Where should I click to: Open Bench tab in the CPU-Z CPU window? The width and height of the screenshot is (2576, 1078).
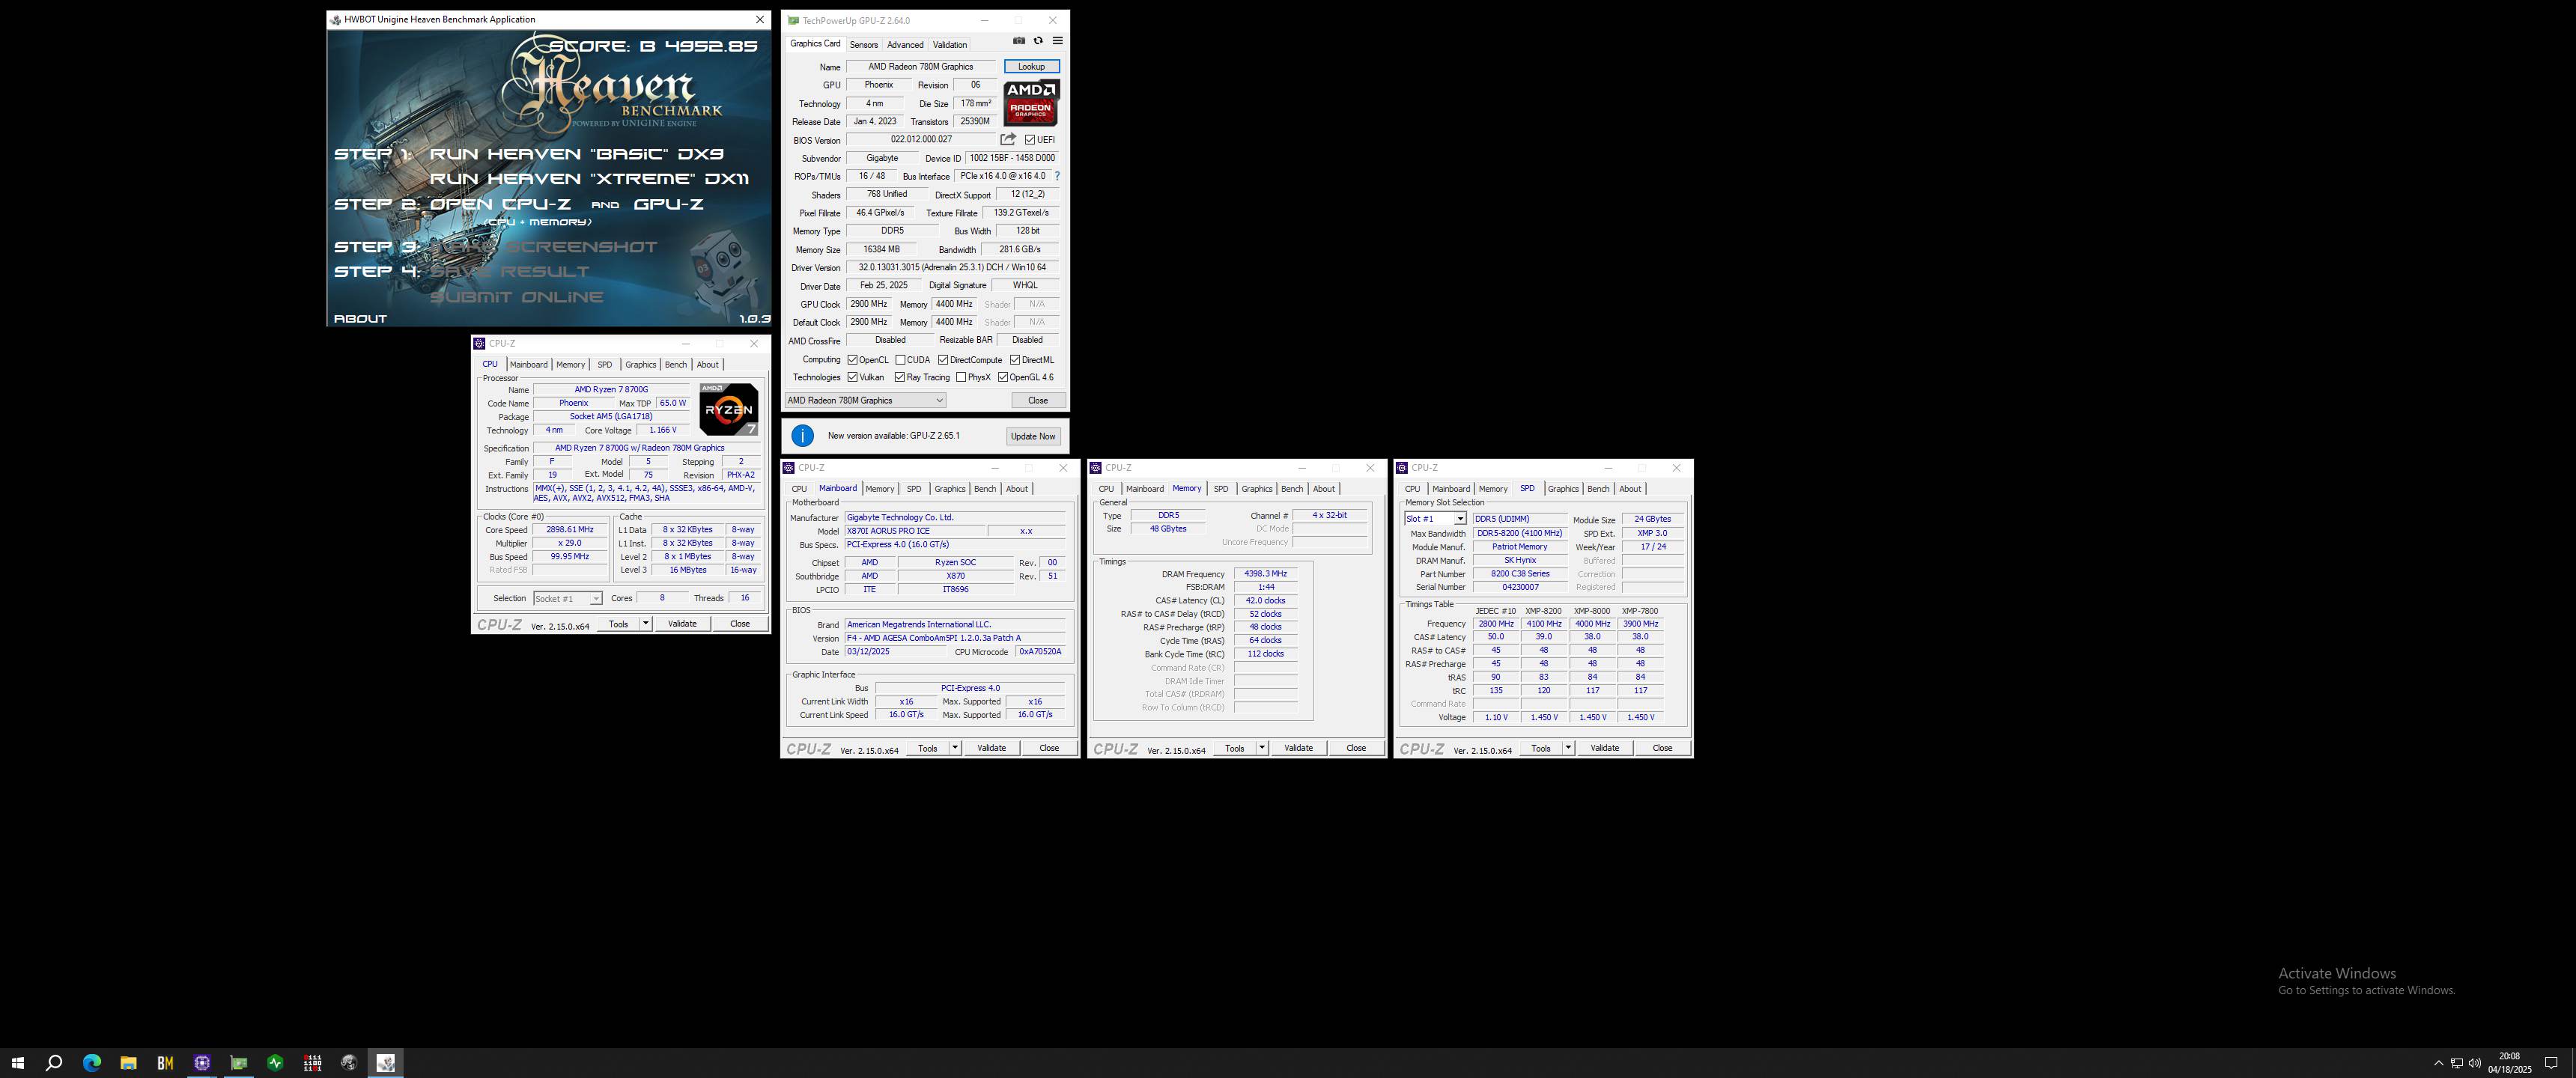click(x=676, y=365)
